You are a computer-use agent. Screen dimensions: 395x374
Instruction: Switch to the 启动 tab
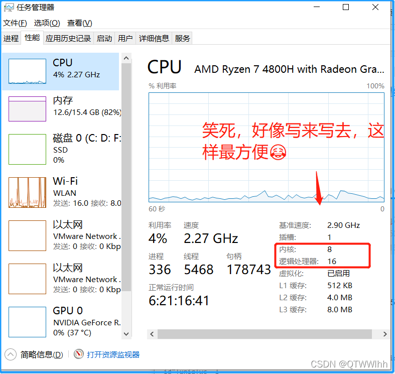104,38
